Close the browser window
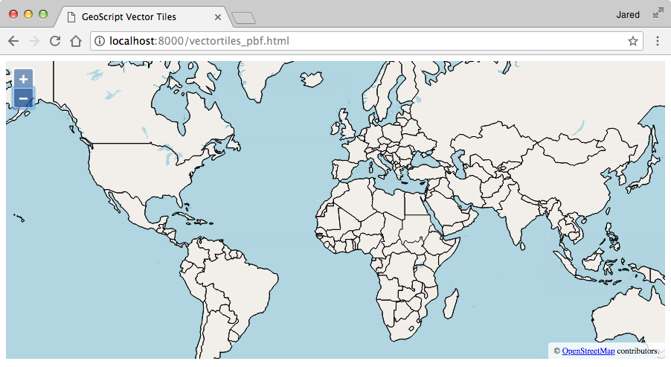 [13, 14]
